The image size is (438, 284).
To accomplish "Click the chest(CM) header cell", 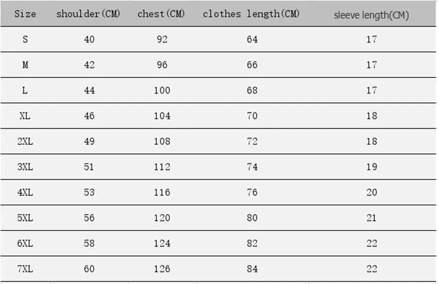I will pyautogui.click(x=161, y=14).
